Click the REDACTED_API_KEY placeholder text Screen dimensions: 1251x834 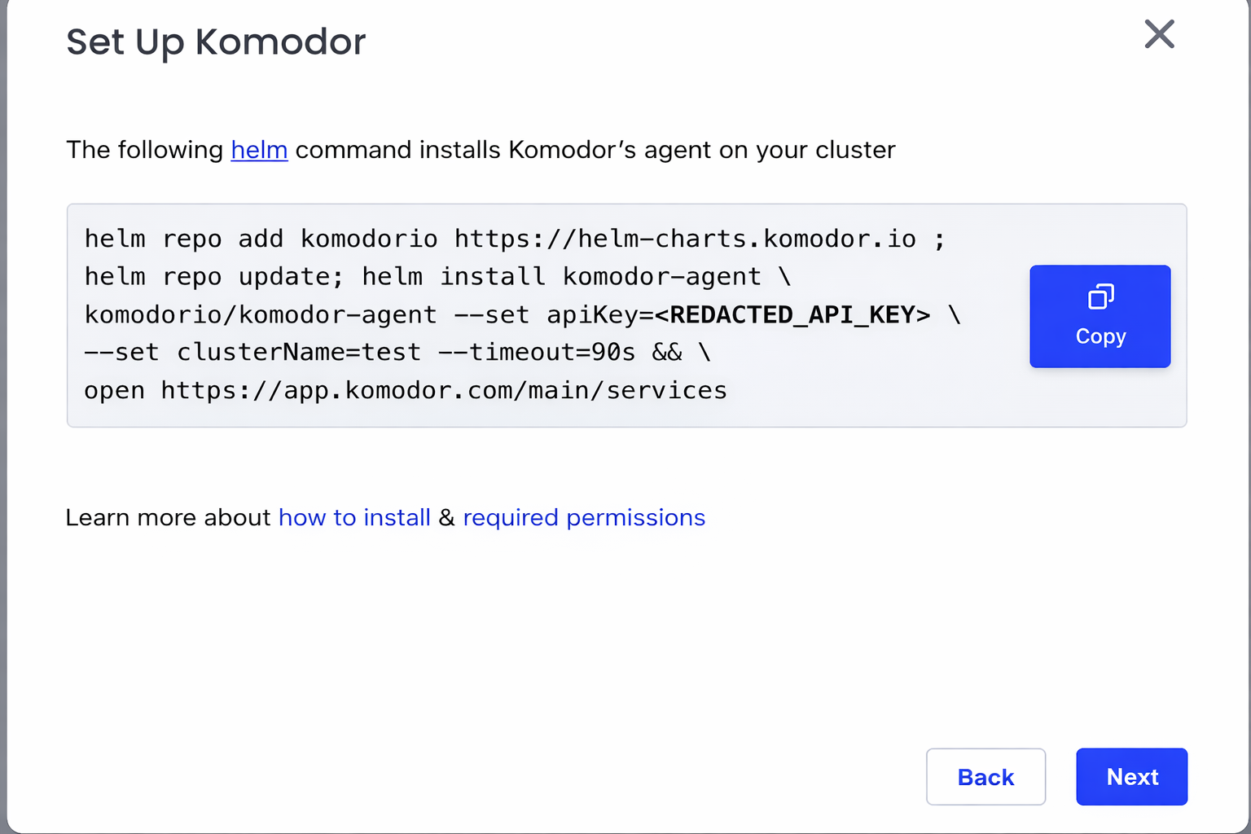(x=792, y=315)
